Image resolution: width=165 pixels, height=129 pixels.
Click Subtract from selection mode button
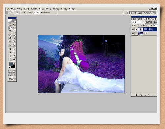[x=22, y=13]
